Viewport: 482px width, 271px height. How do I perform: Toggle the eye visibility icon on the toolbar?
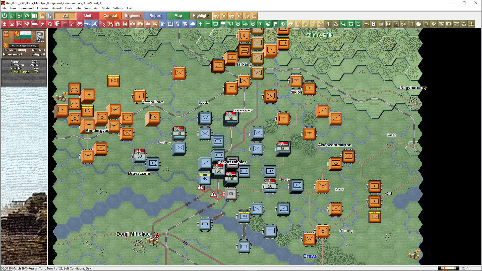click(x=27, y=16)
